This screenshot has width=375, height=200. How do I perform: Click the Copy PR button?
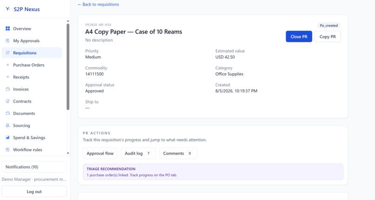click(x=328, y=36)
